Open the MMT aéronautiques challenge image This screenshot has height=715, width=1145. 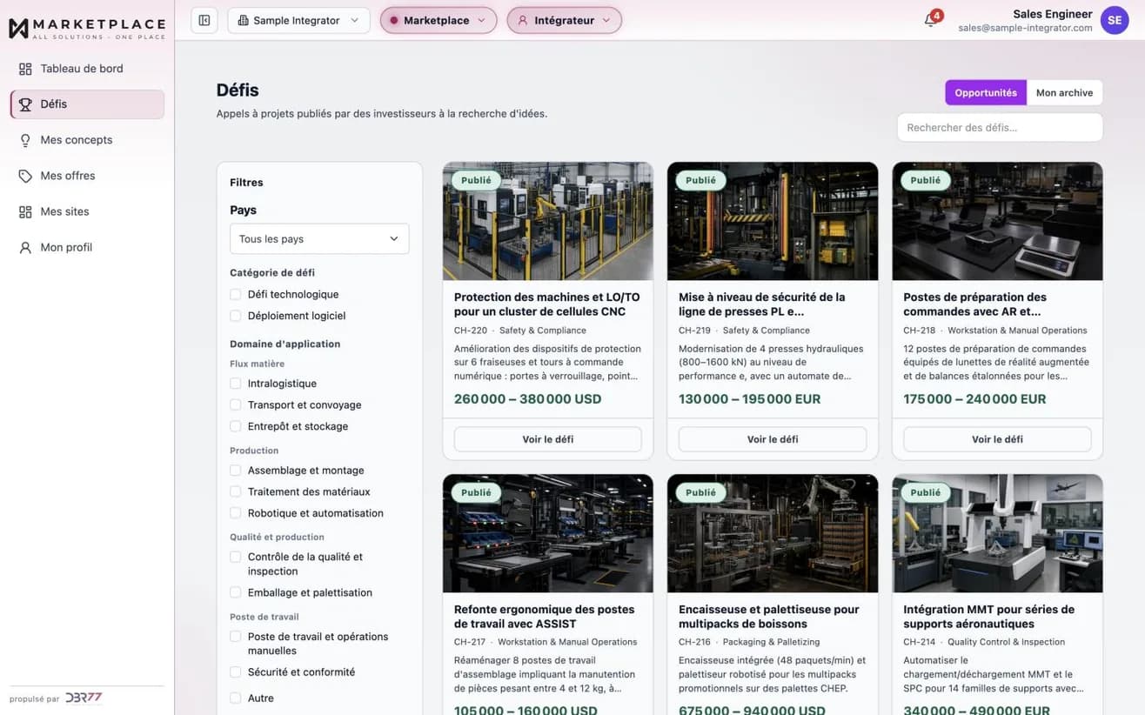pyautogui.click(x=997, y=533)
